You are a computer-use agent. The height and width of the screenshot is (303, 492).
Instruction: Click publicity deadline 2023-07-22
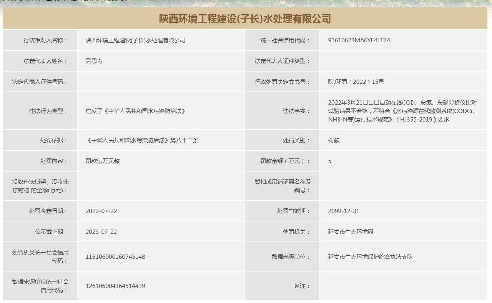coord(101,231)
